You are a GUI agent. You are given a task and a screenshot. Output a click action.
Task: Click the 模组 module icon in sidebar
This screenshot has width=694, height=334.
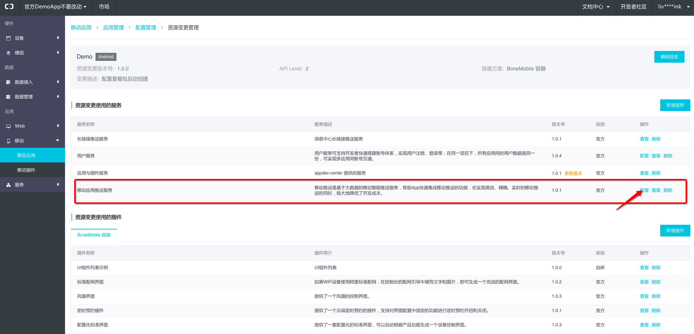[8, 53]
